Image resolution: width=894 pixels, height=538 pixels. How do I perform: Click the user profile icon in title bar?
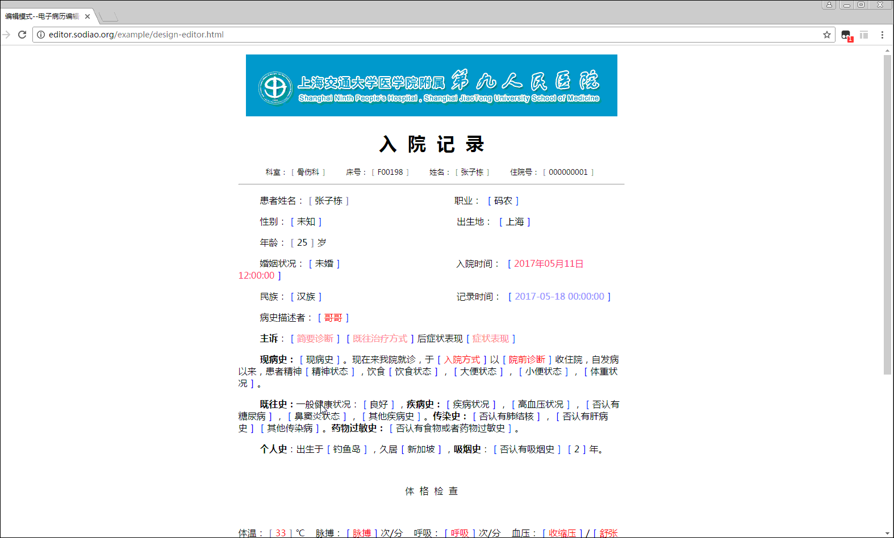829,5
